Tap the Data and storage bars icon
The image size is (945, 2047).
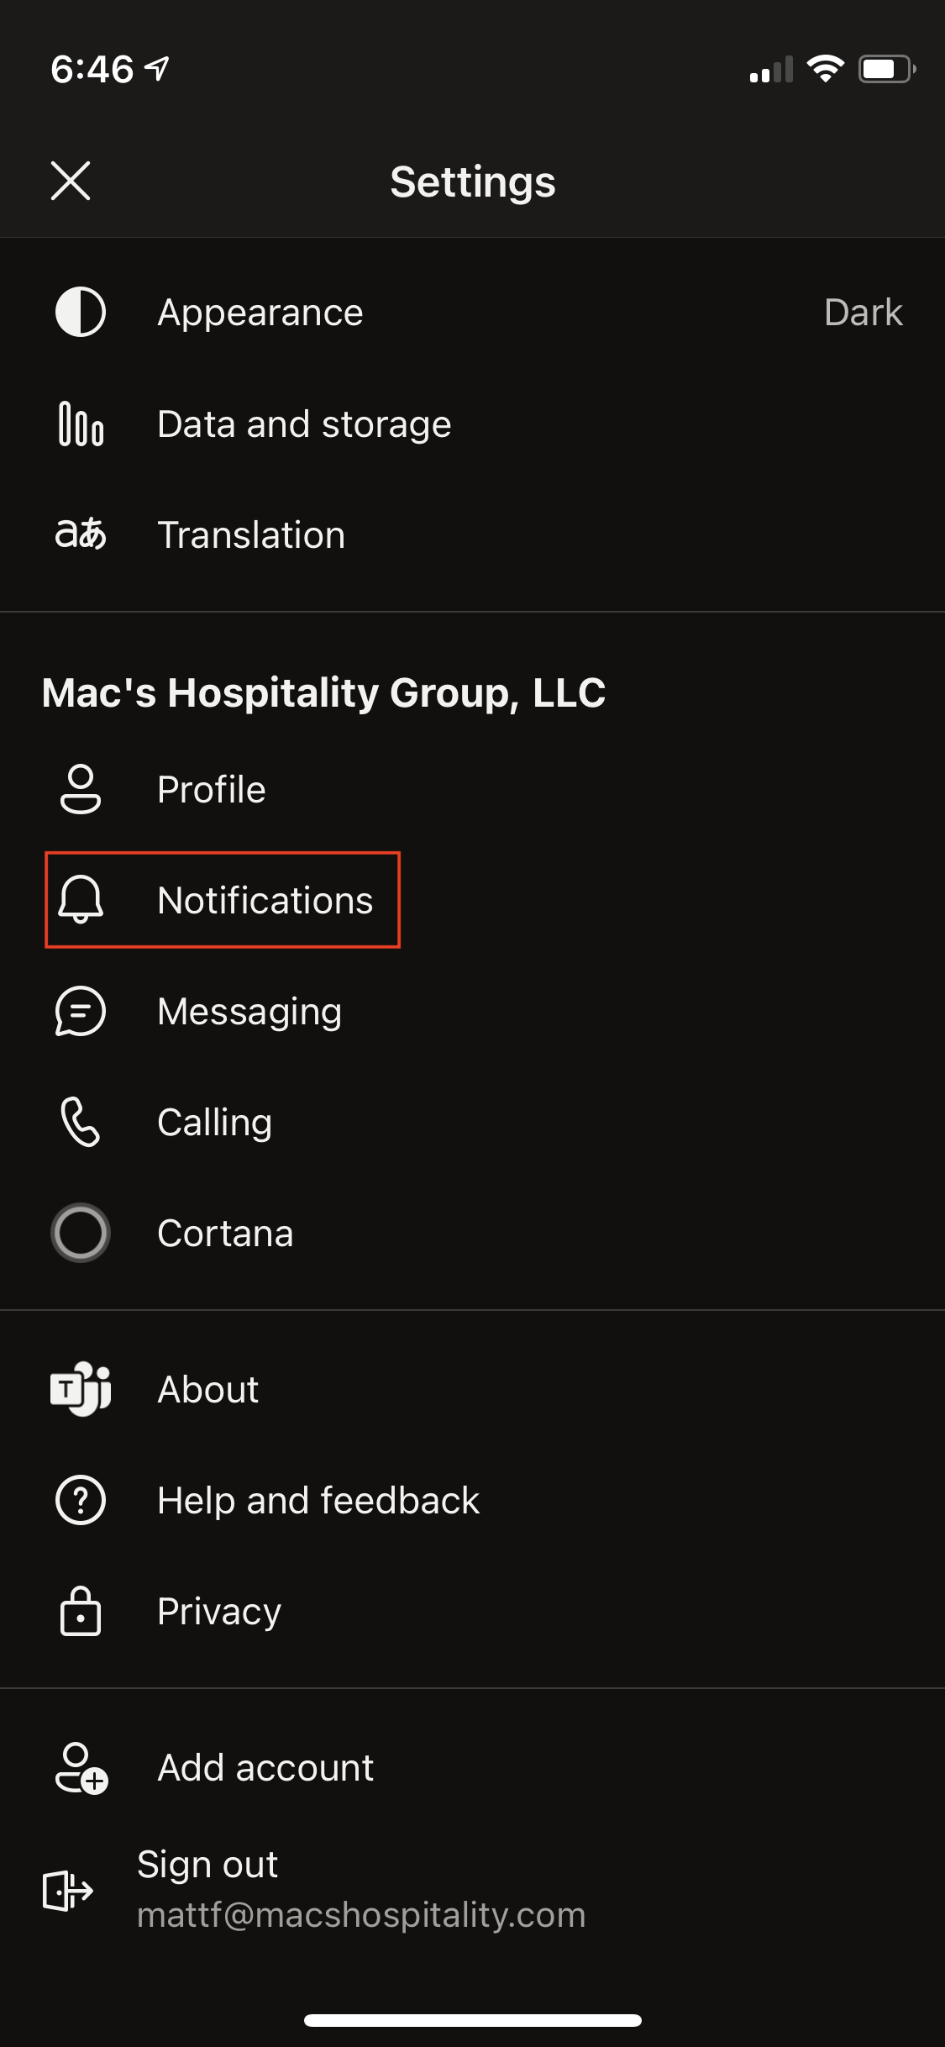81,424
